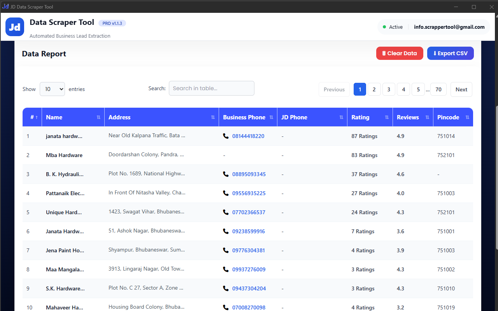Clear all data with Clear Data button
The width and height of the screenshot is (498, 311).
(400, 53)
